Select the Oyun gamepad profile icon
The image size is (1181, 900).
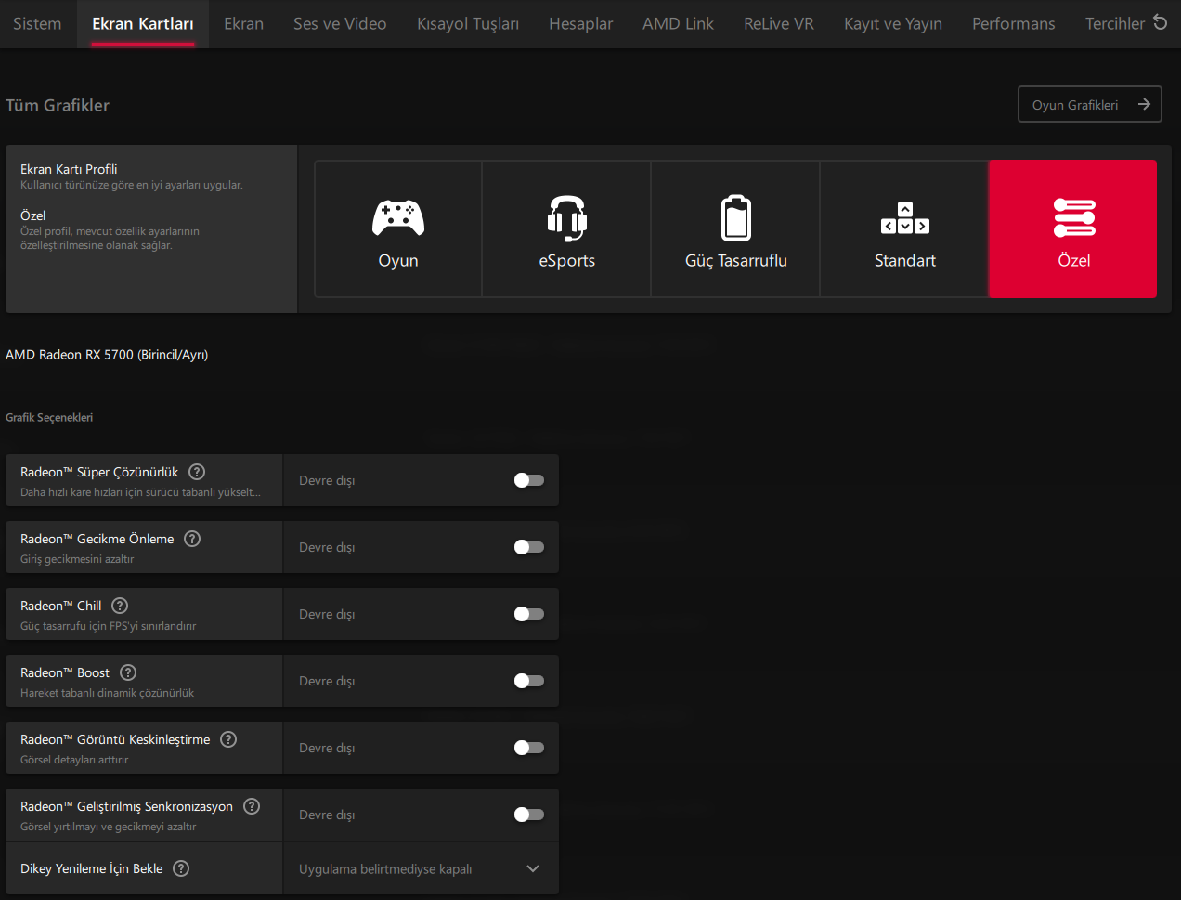(398, 218)
